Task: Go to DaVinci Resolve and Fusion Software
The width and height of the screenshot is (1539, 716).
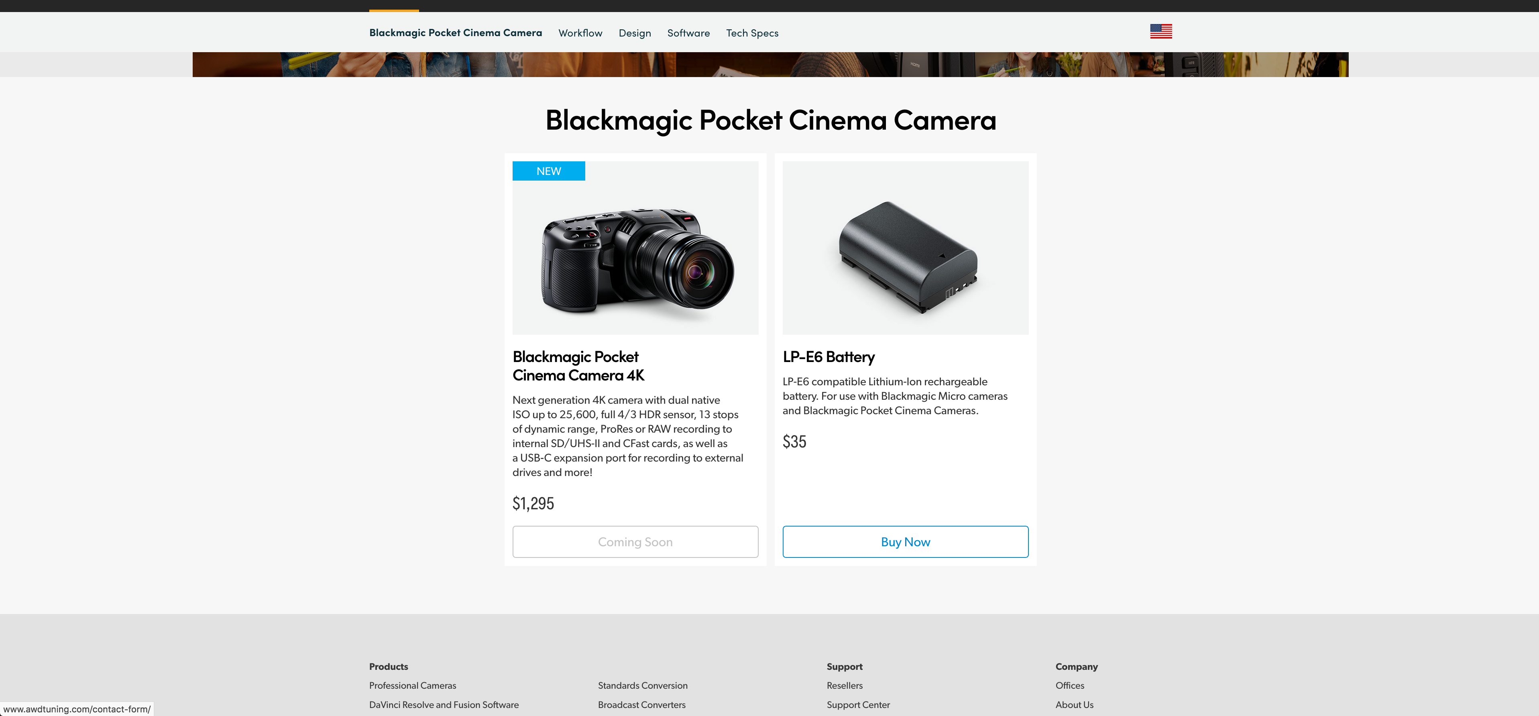Action: point(443,705)
